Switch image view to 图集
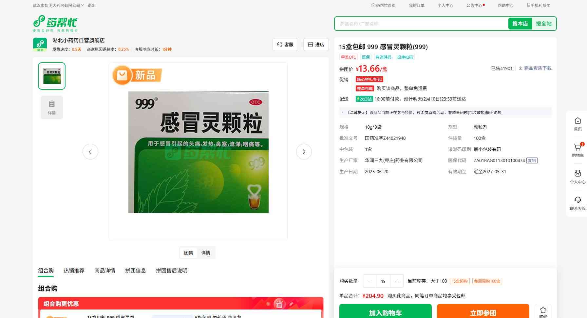The image size is (587, 318). 189,253
